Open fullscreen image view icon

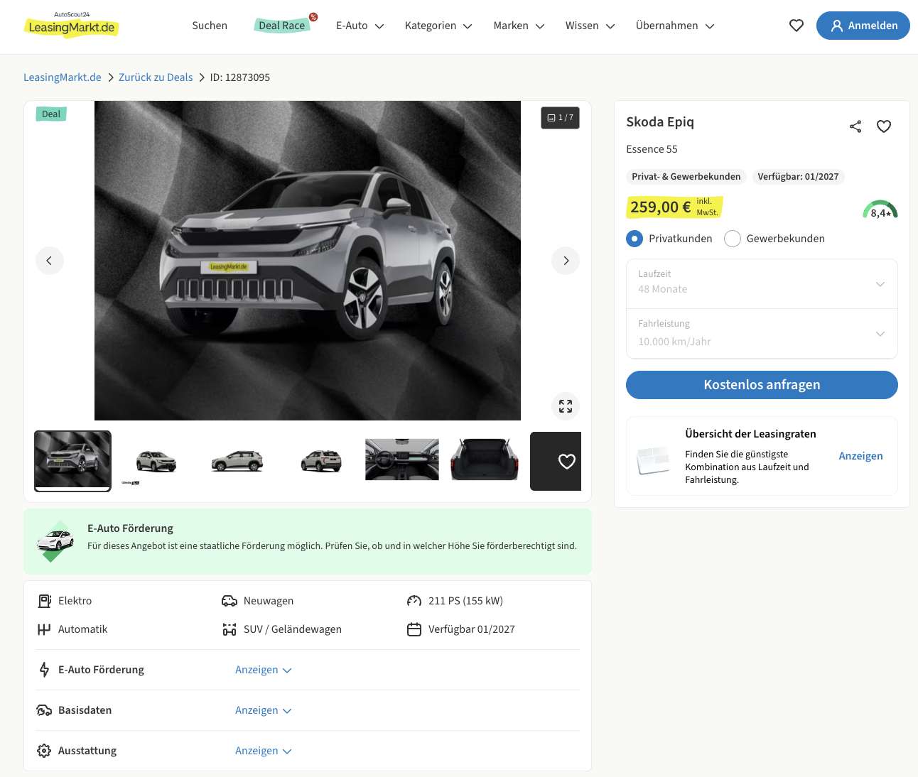566,406
